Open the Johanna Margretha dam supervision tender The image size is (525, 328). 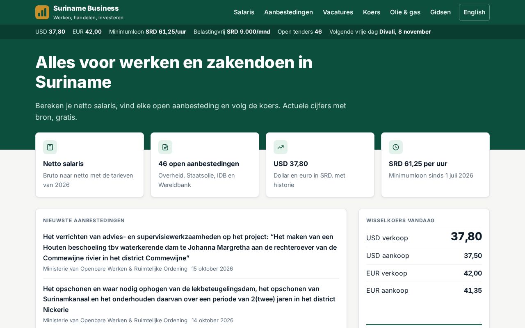point(190,247)
